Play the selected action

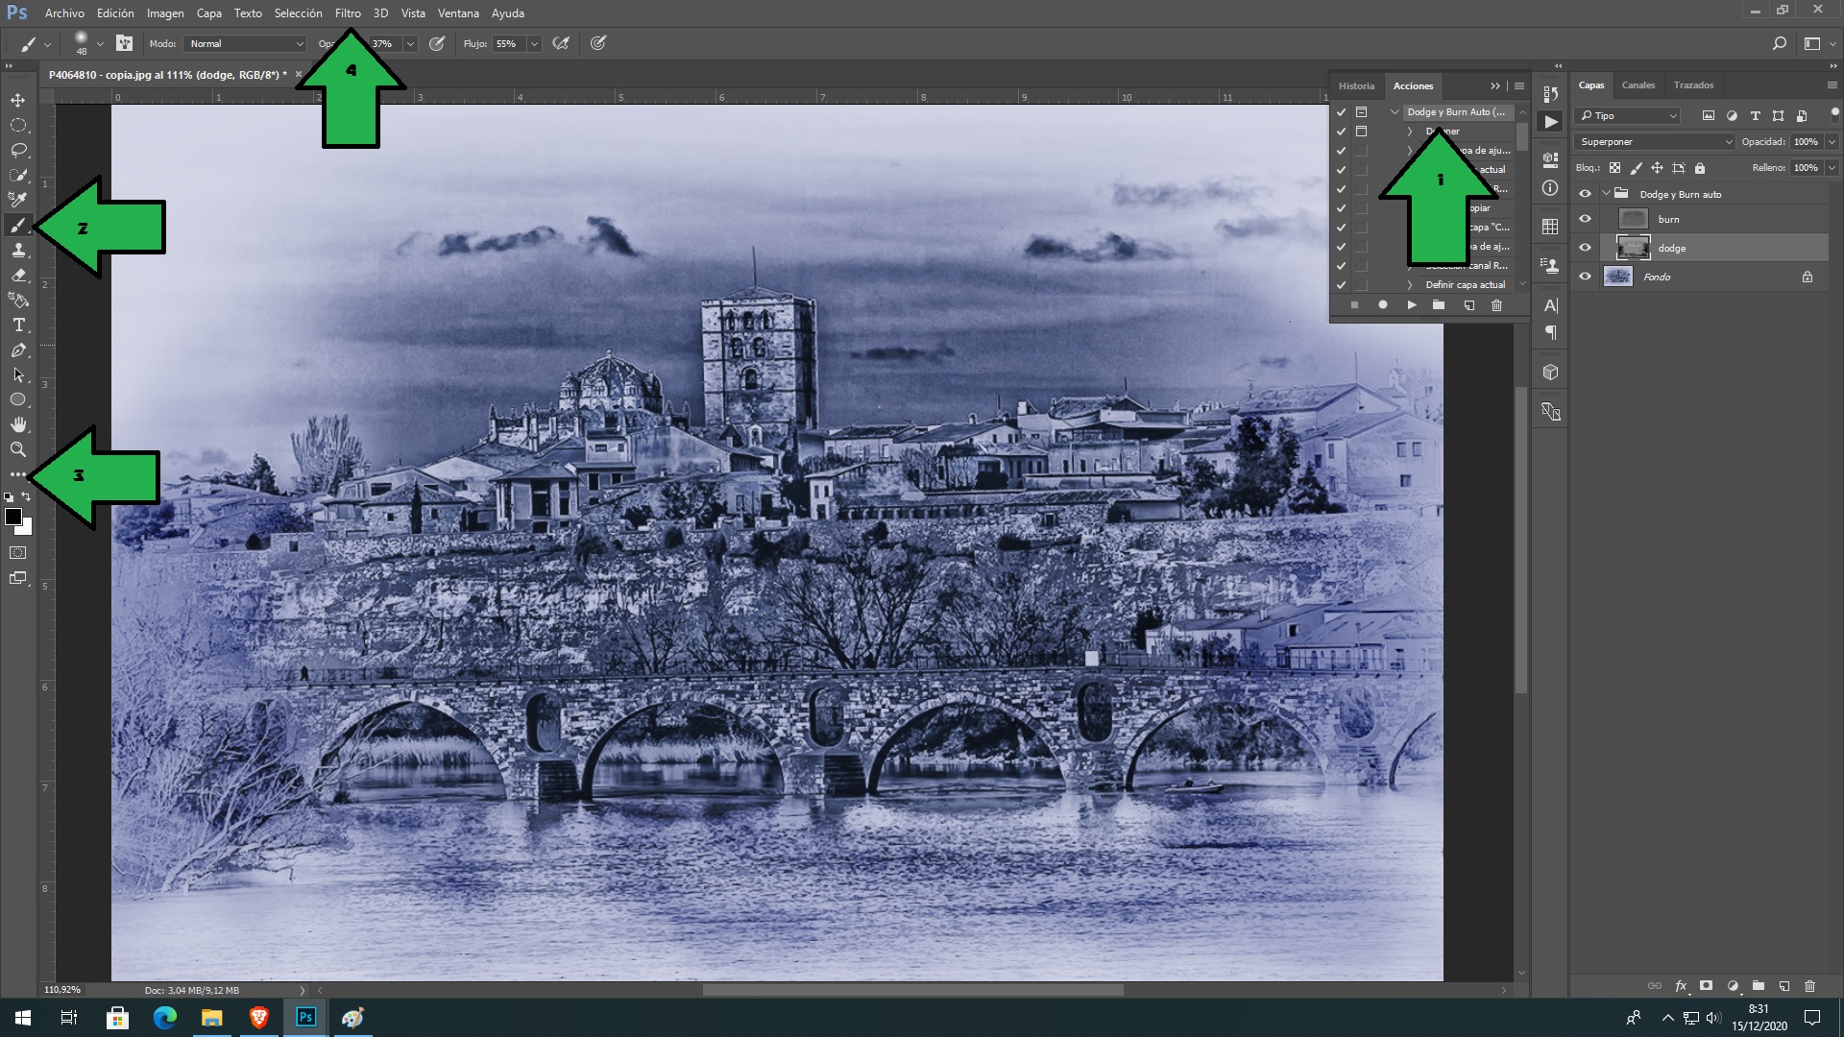pos(1411,305)
